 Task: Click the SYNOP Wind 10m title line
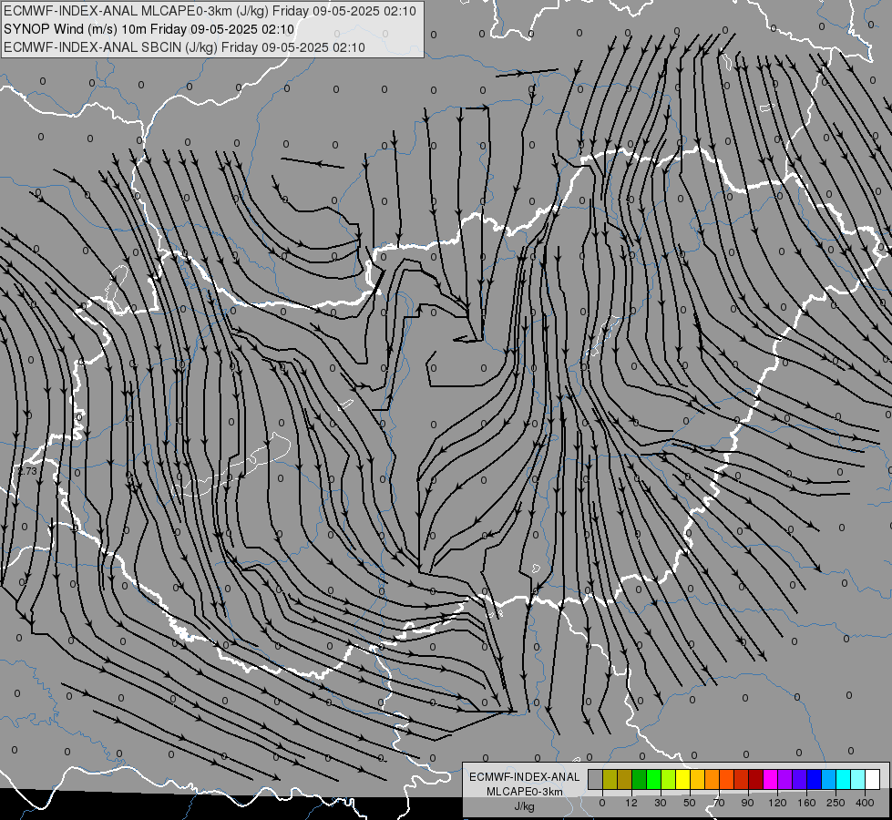pos(149,29)
